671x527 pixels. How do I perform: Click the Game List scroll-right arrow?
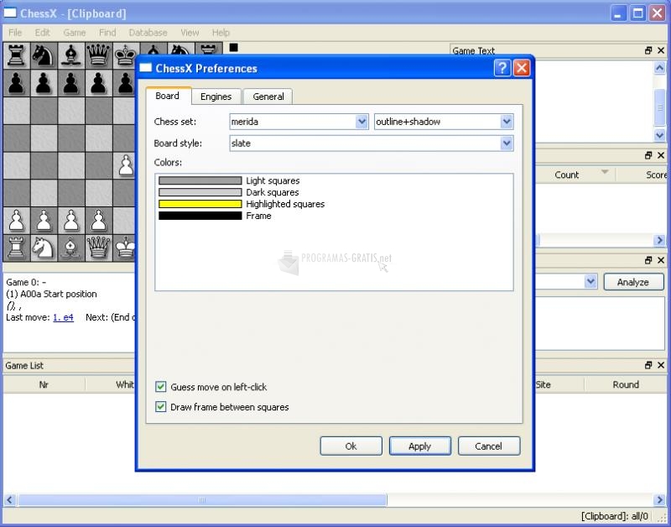(x=659, y=499)
